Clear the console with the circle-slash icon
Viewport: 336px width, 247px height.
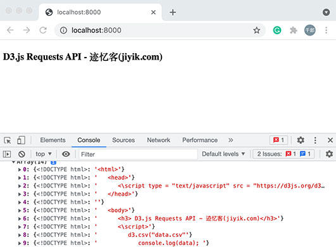click(x=22, y=154)
